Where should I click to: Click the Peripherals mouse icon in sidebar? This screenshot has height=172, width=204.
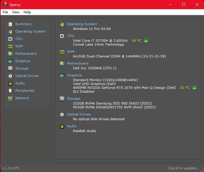[10, 91]
